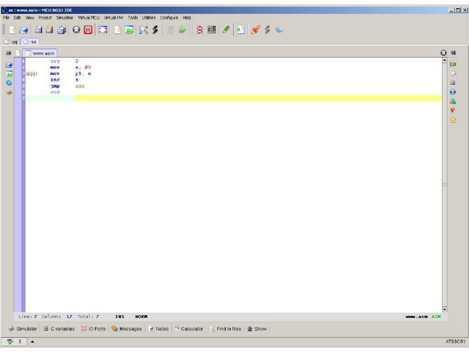The image size is (469, 352).
Task: Click the floppy disk save icon
Action: [x=38, y=30]
